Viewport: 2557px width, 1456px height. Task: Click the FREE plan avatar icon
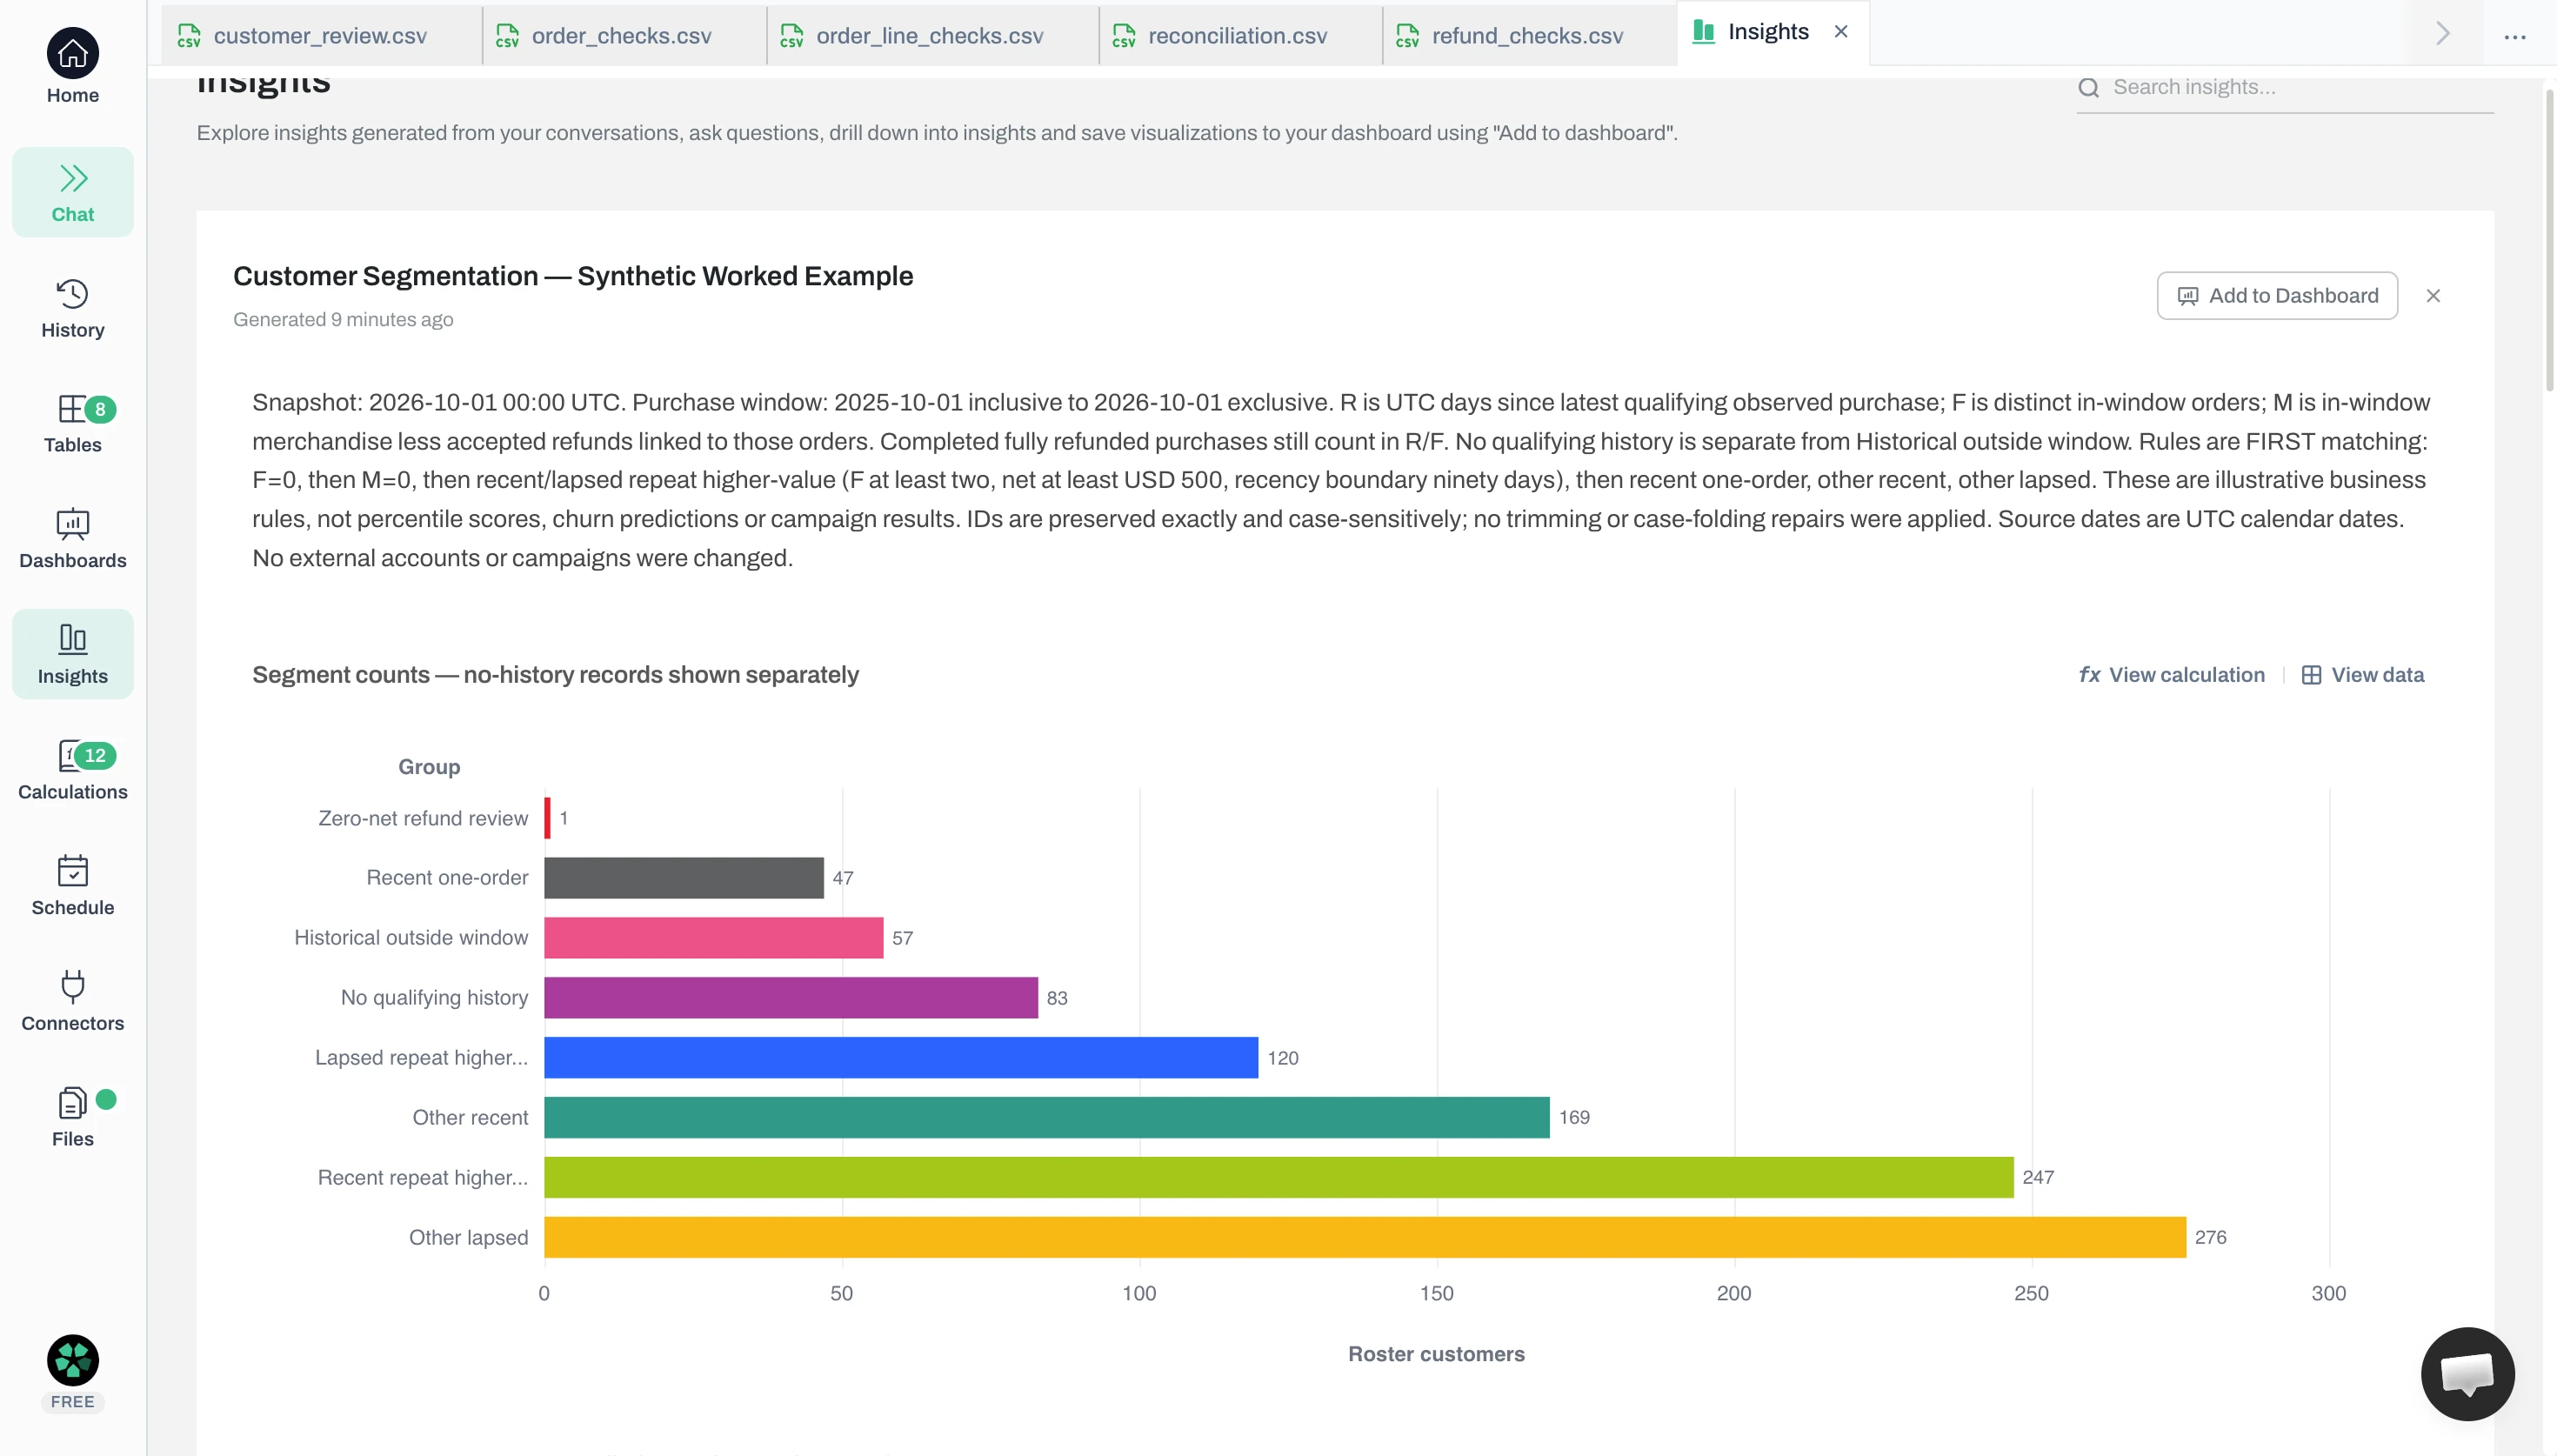coord(72,1360)
